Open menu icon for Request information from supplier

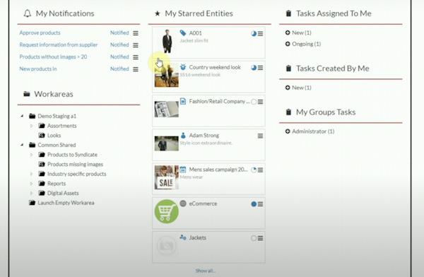pos(136,45)
